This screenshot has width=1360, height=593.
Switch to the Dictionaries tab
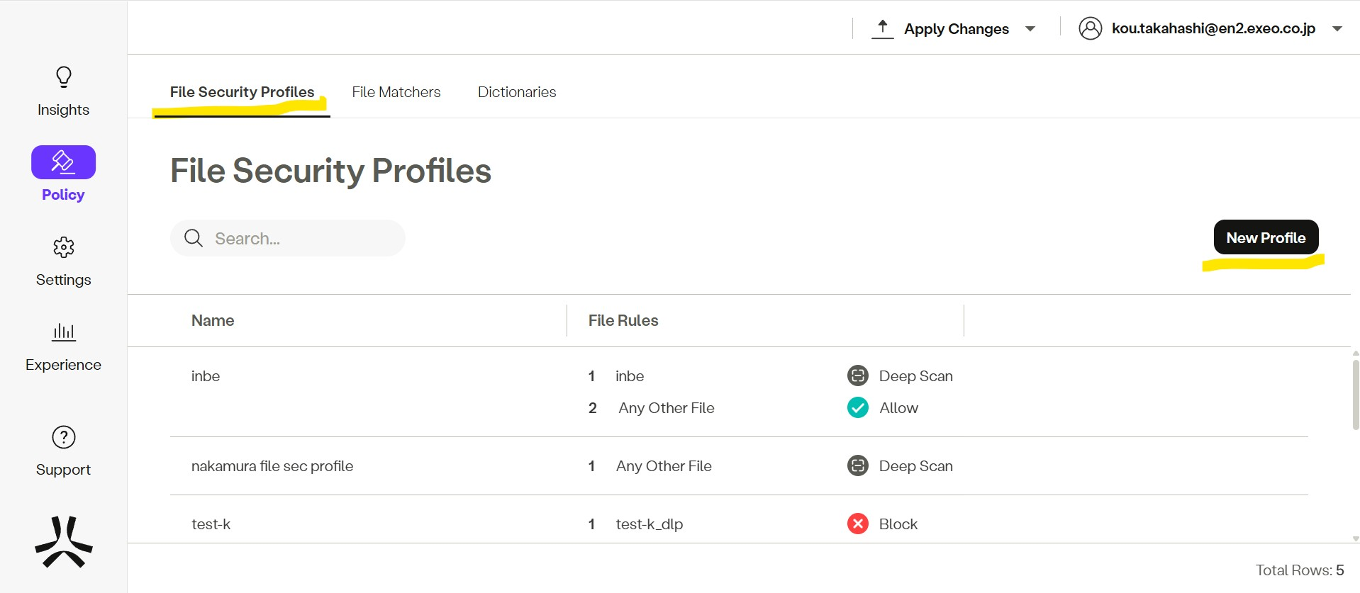pyautogui.click(x=516, y=92)
